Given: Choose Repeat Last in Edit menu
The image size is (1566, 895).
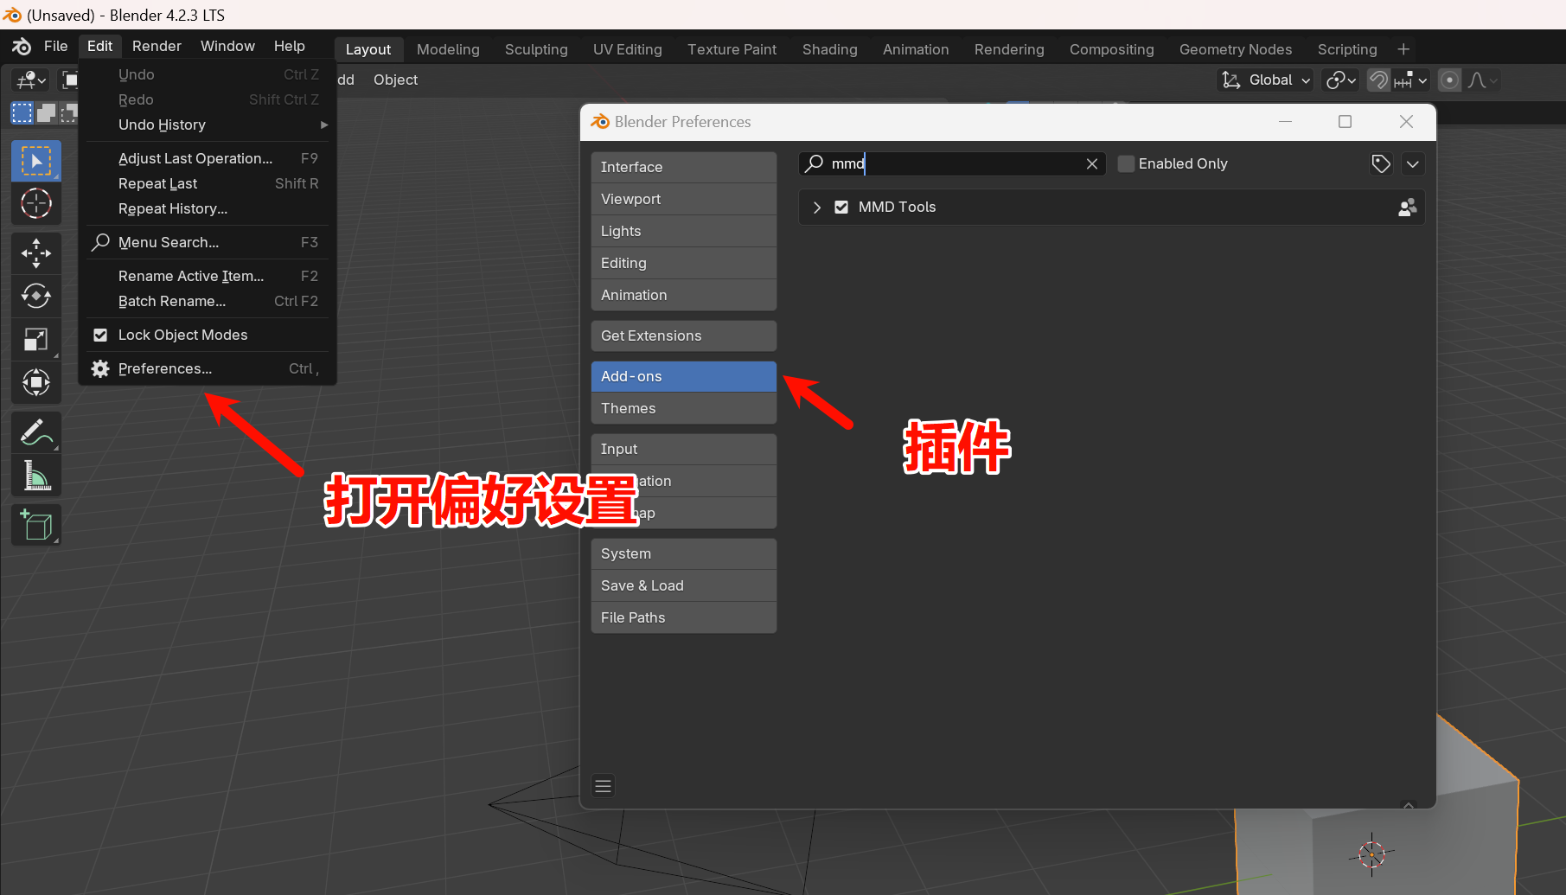Looking at the screenshot, I should pyautogui.click(x=206, y=183).
